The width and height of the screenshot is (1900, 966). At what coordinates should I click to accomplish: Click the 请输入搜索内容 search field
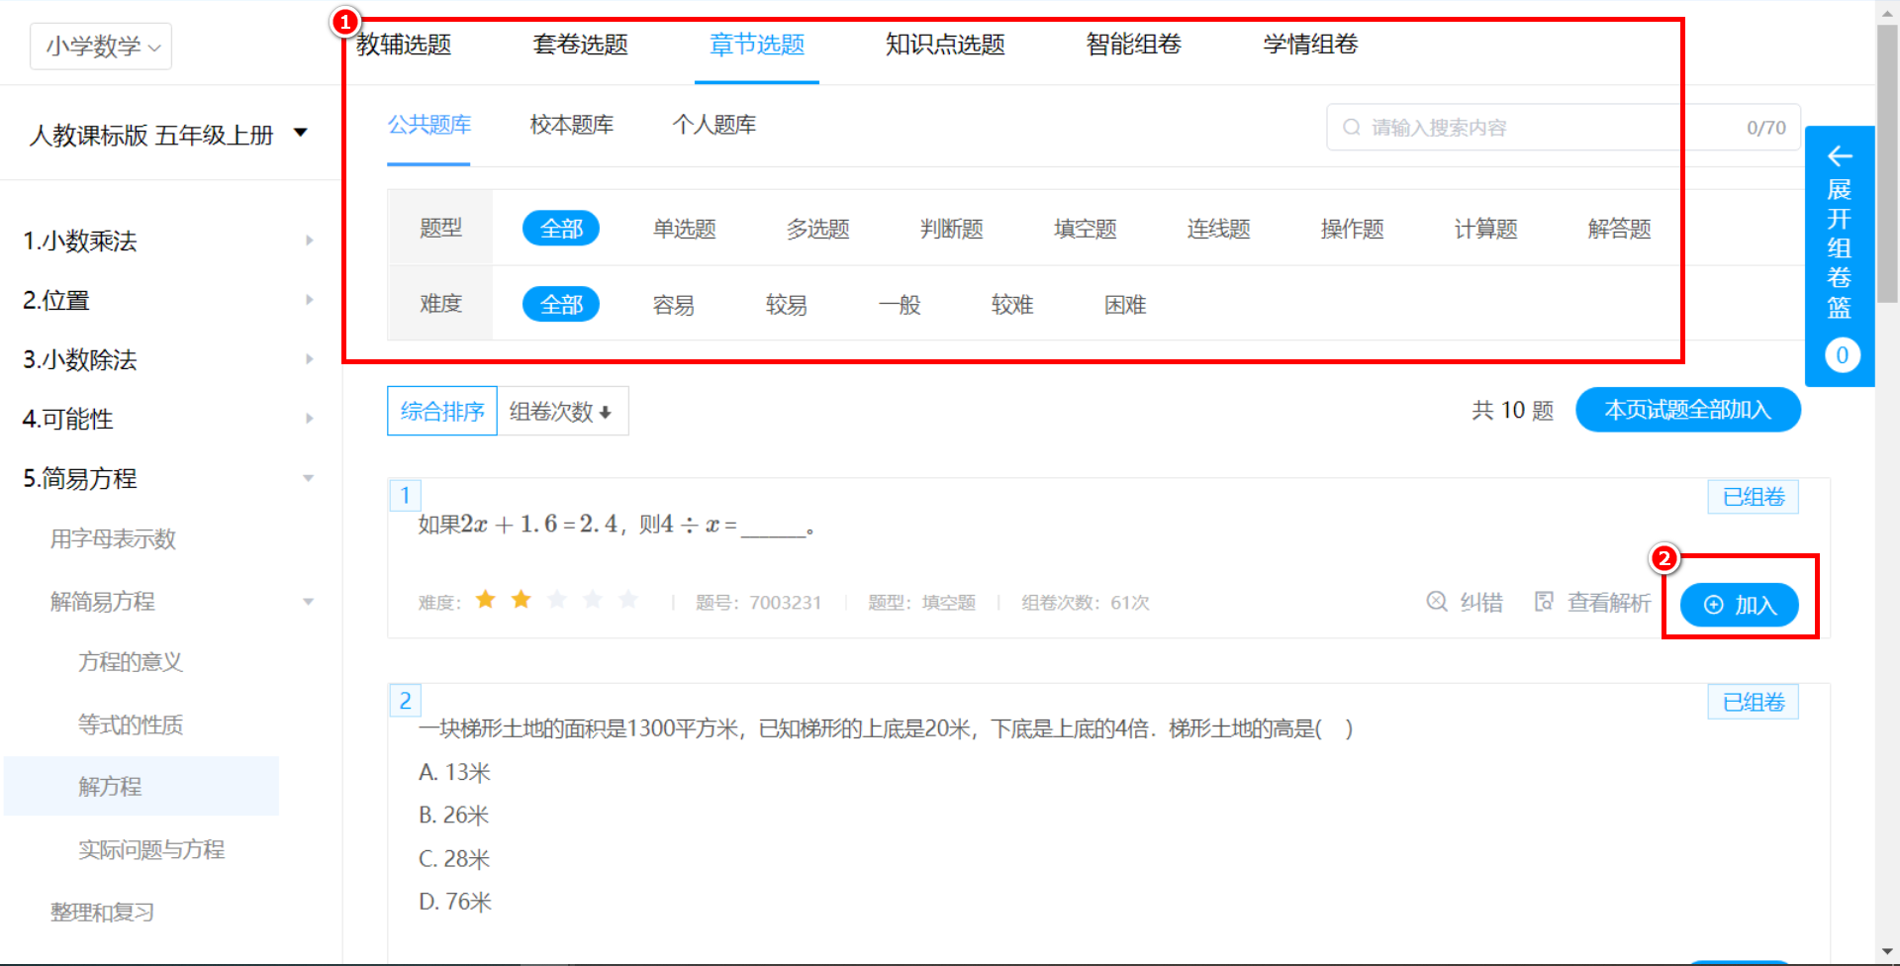(x=1544, y=128)
